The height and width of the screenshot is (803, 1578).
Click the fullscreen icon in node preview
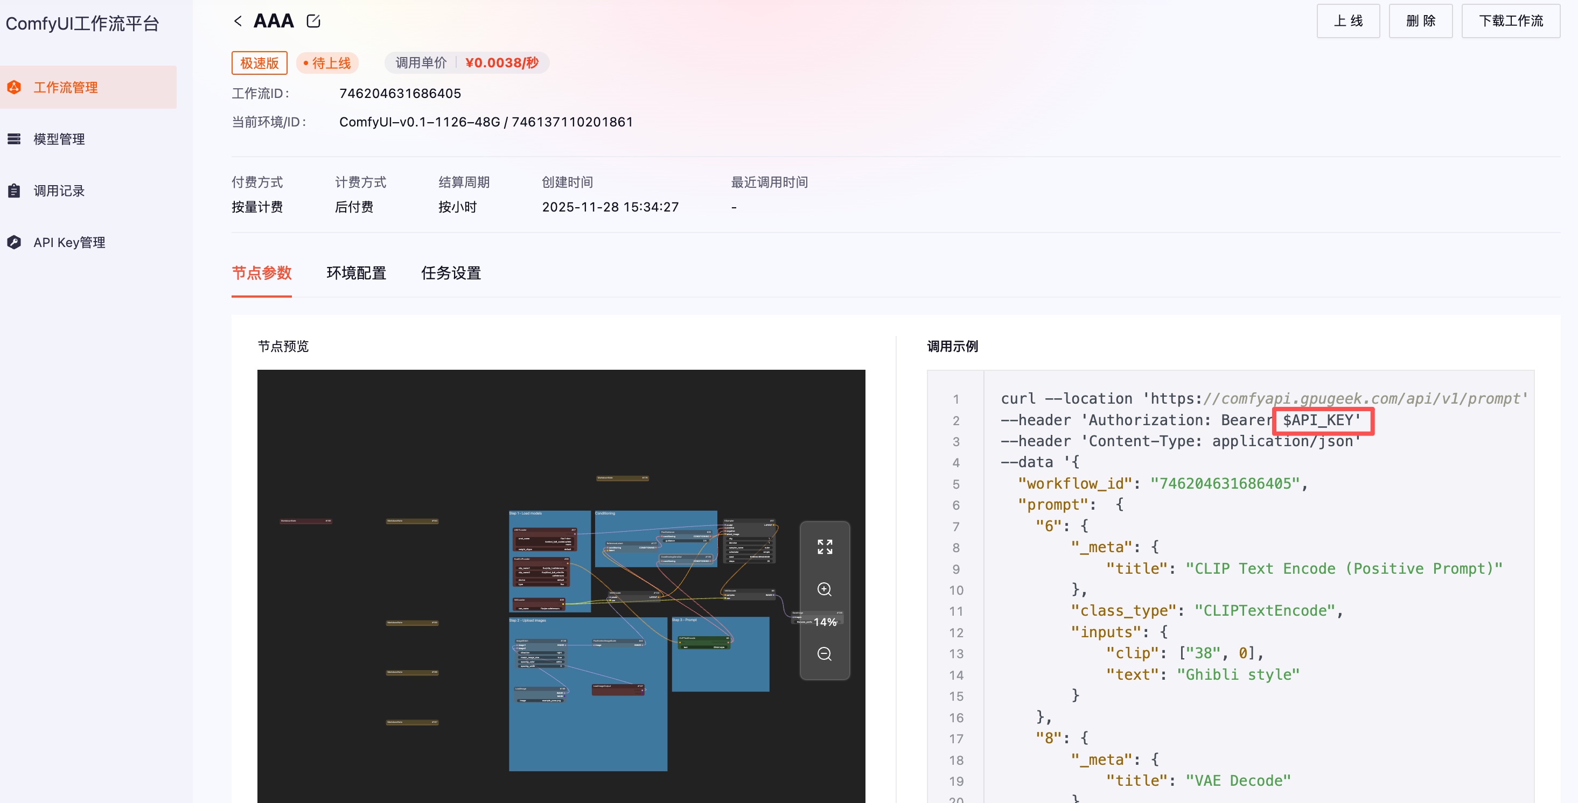(x=824, y=547)
